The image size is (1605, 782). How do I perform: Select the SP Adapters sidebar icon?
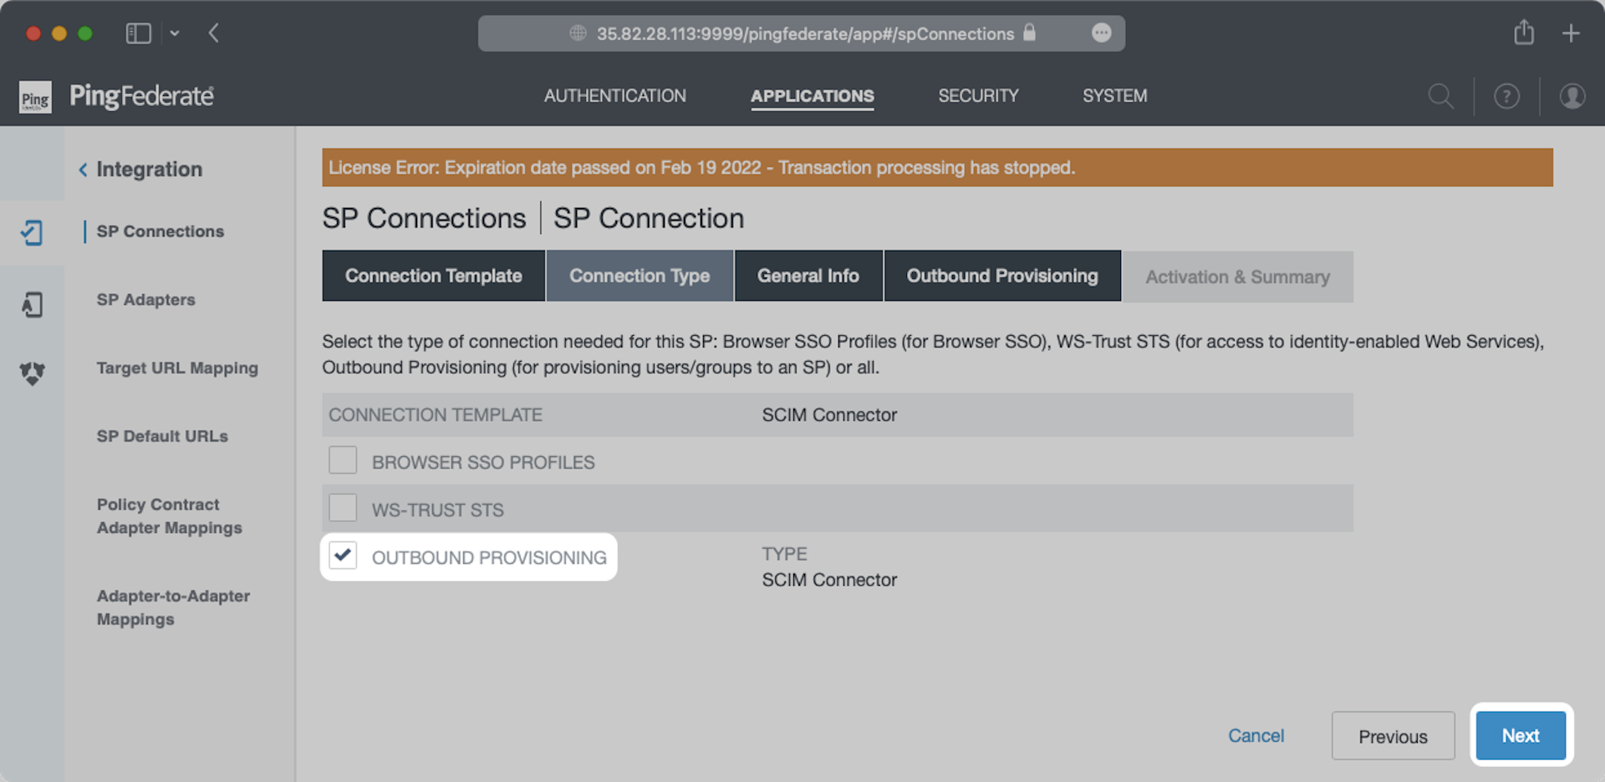pos(32,305)
